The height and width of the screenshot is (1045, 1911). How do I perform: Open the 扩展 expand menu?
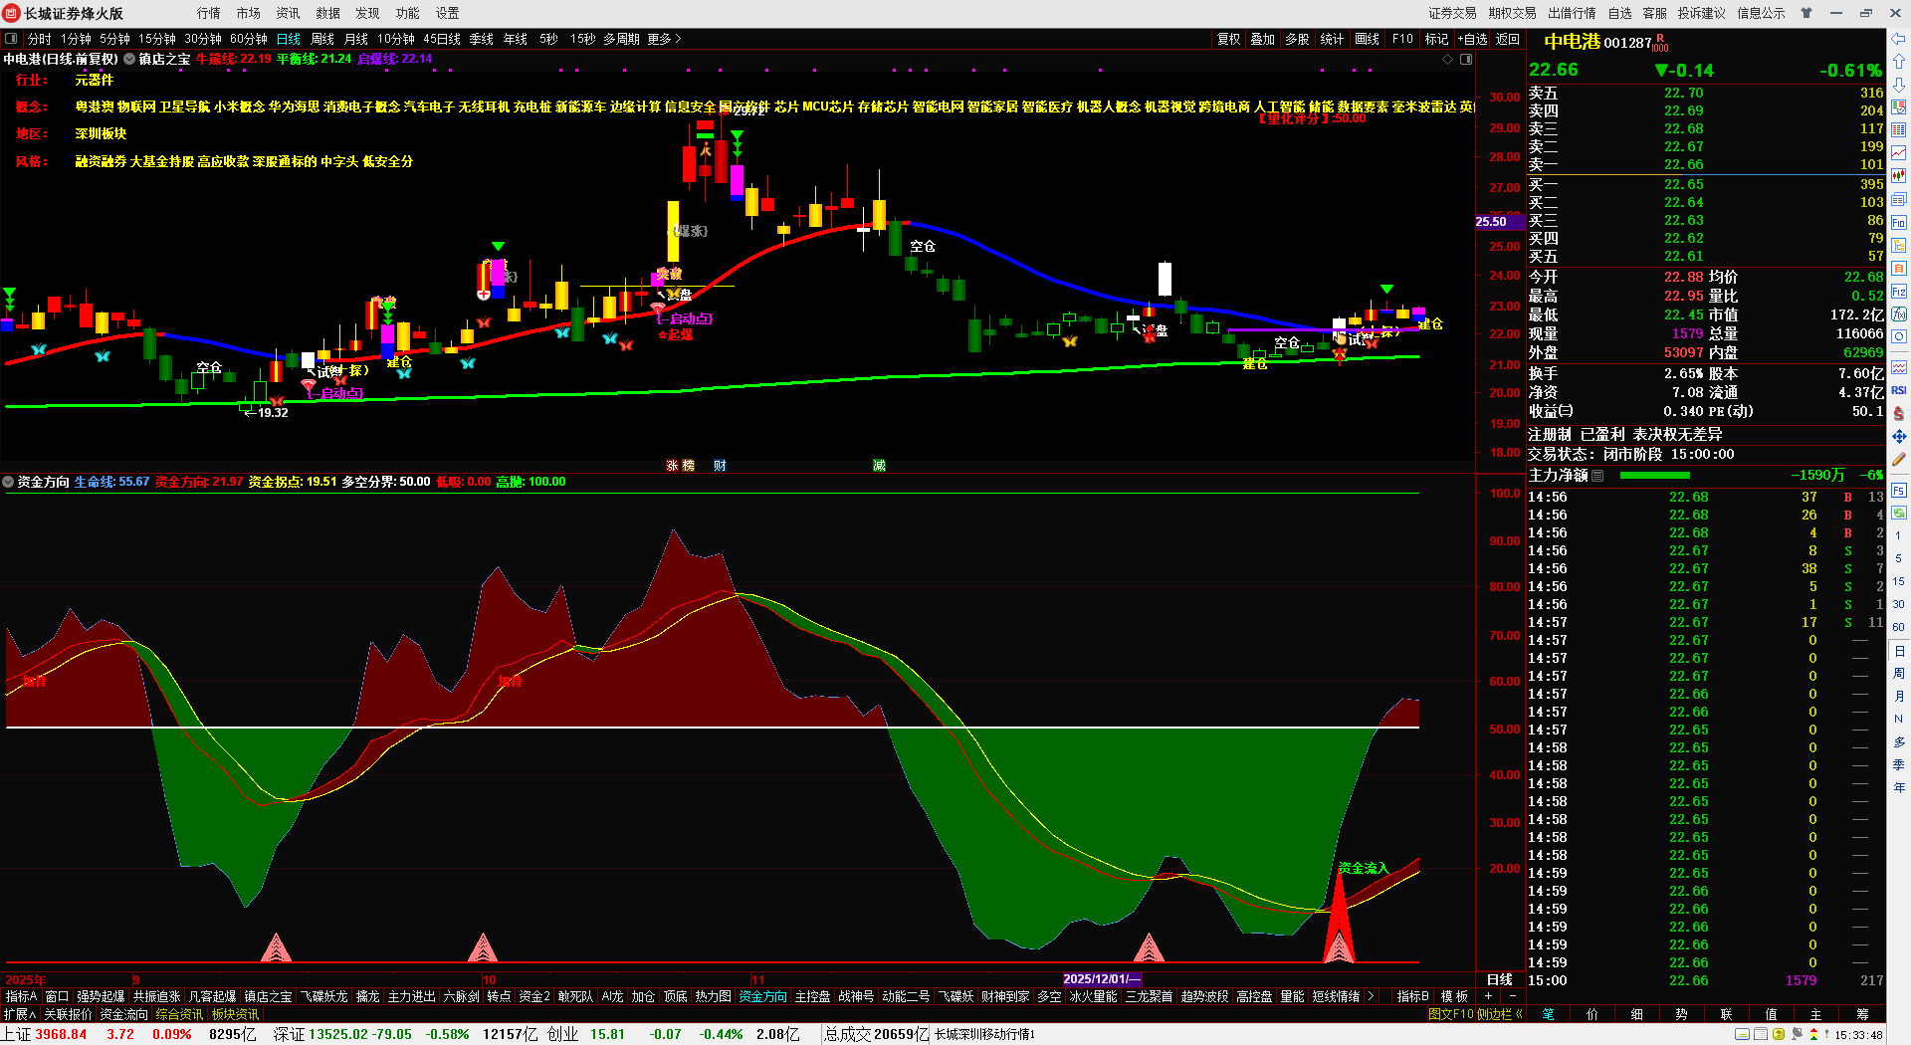click(19, 1014)
